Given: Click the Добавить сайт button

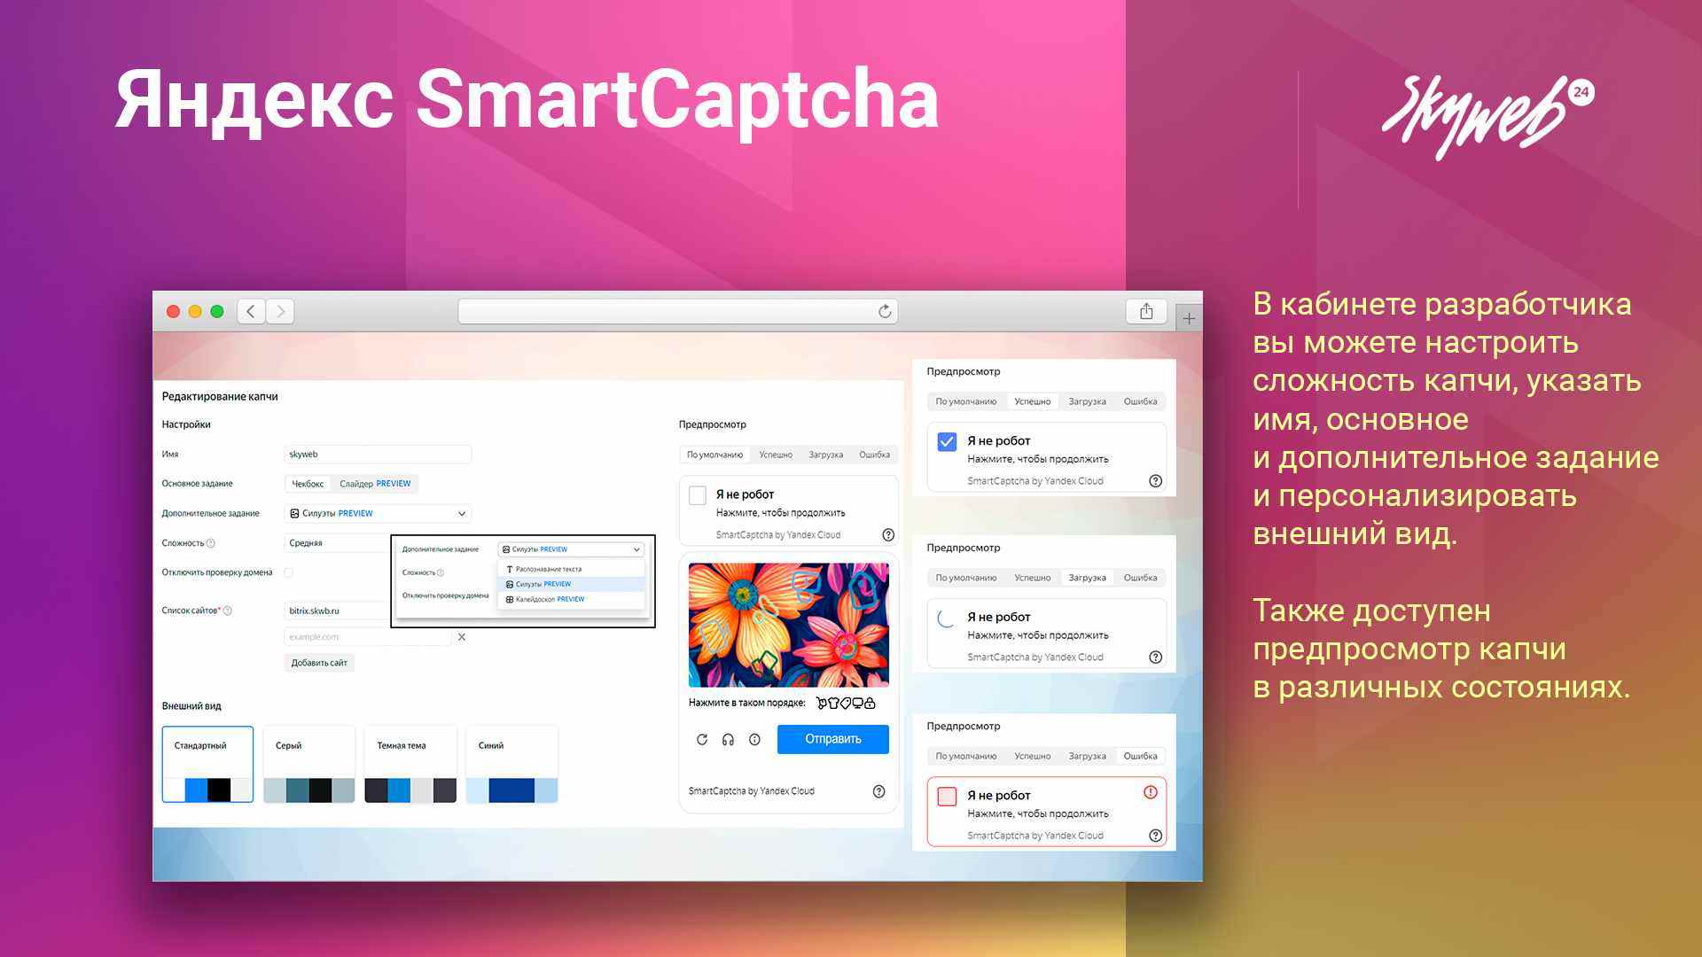Looking at the screenshot, I should point(319,663).
